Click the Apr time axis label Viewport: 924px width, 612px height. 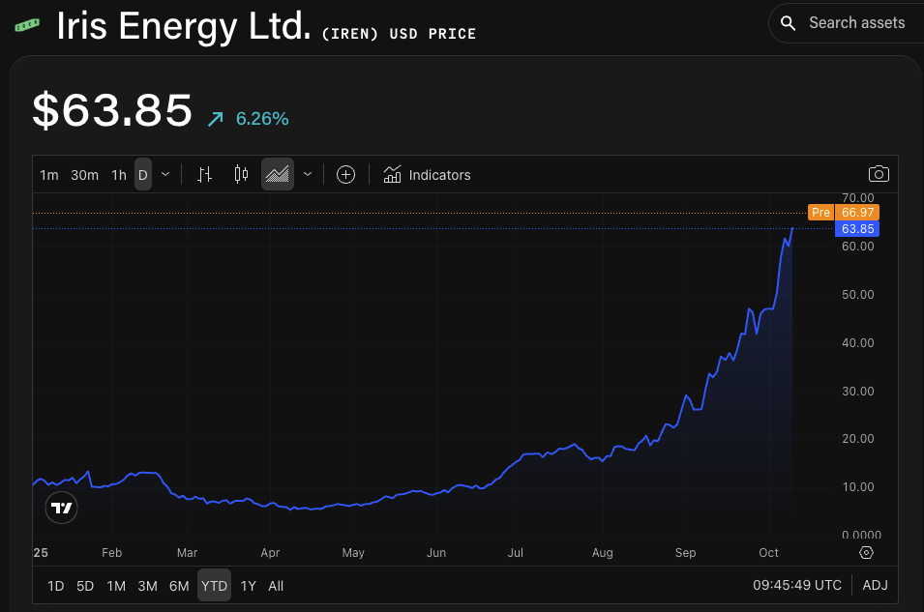[x=270, y=552]
